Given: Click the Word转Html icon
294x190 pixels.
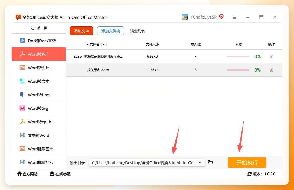Looking at the screenshot, I should tap(22, 95).
